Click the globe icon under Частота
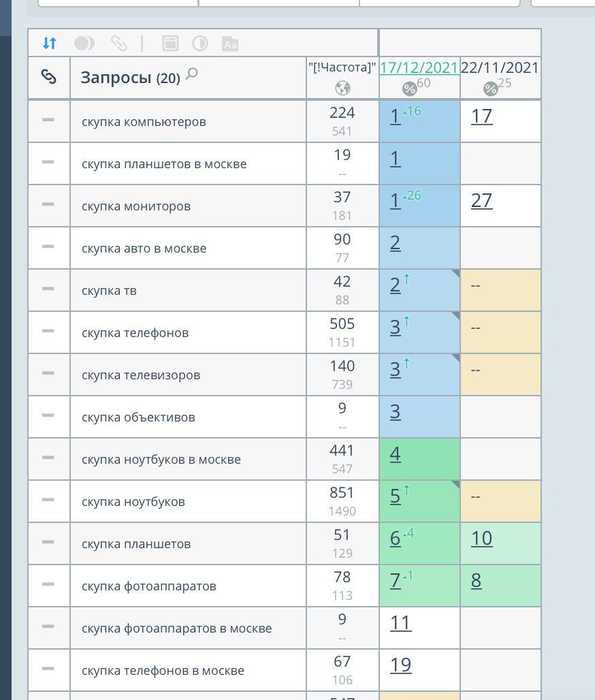 click(x=342, y=88)
